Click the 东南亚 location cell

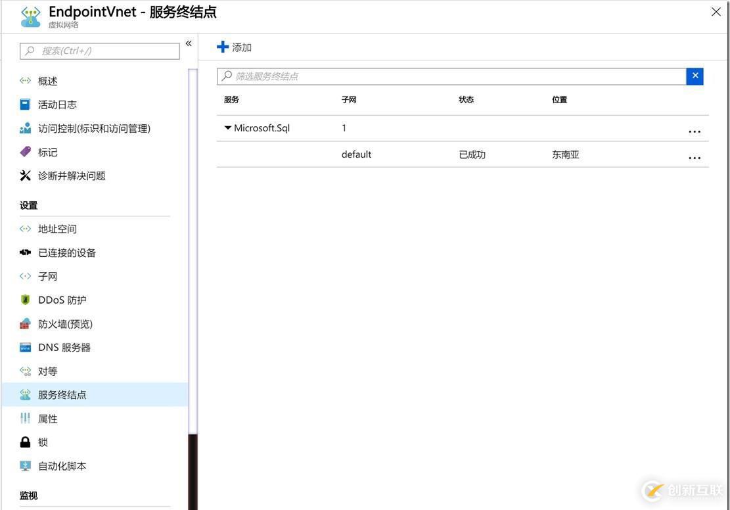pos(566,154)
